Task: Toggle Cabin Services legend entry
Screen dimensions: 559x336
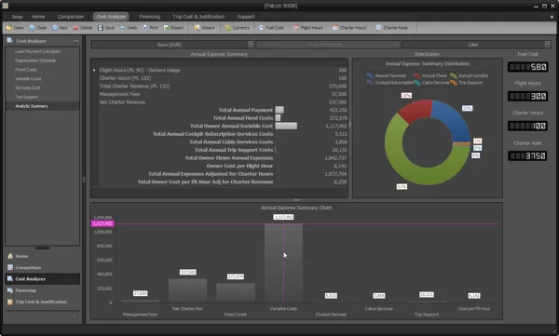Action: pyautogui.click(x=431, y=83)
